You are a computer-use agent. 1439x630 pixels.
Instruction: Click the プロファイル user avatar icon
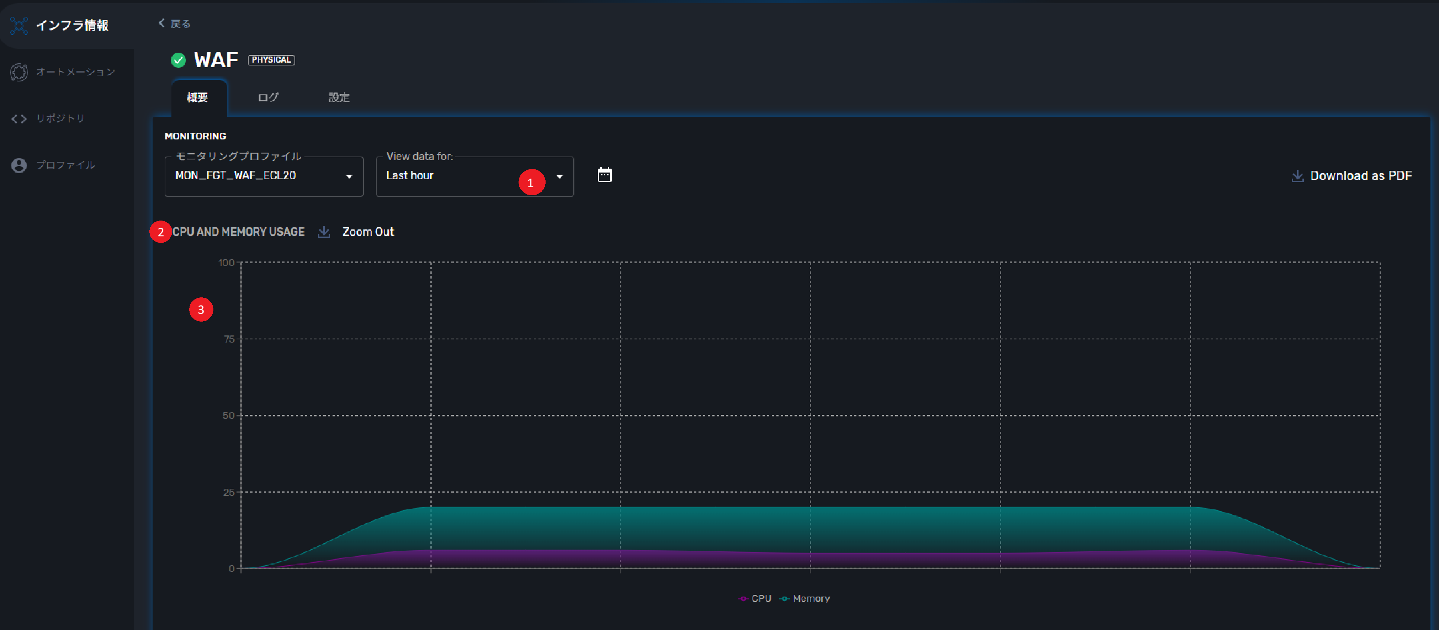(x=19, y=165)
